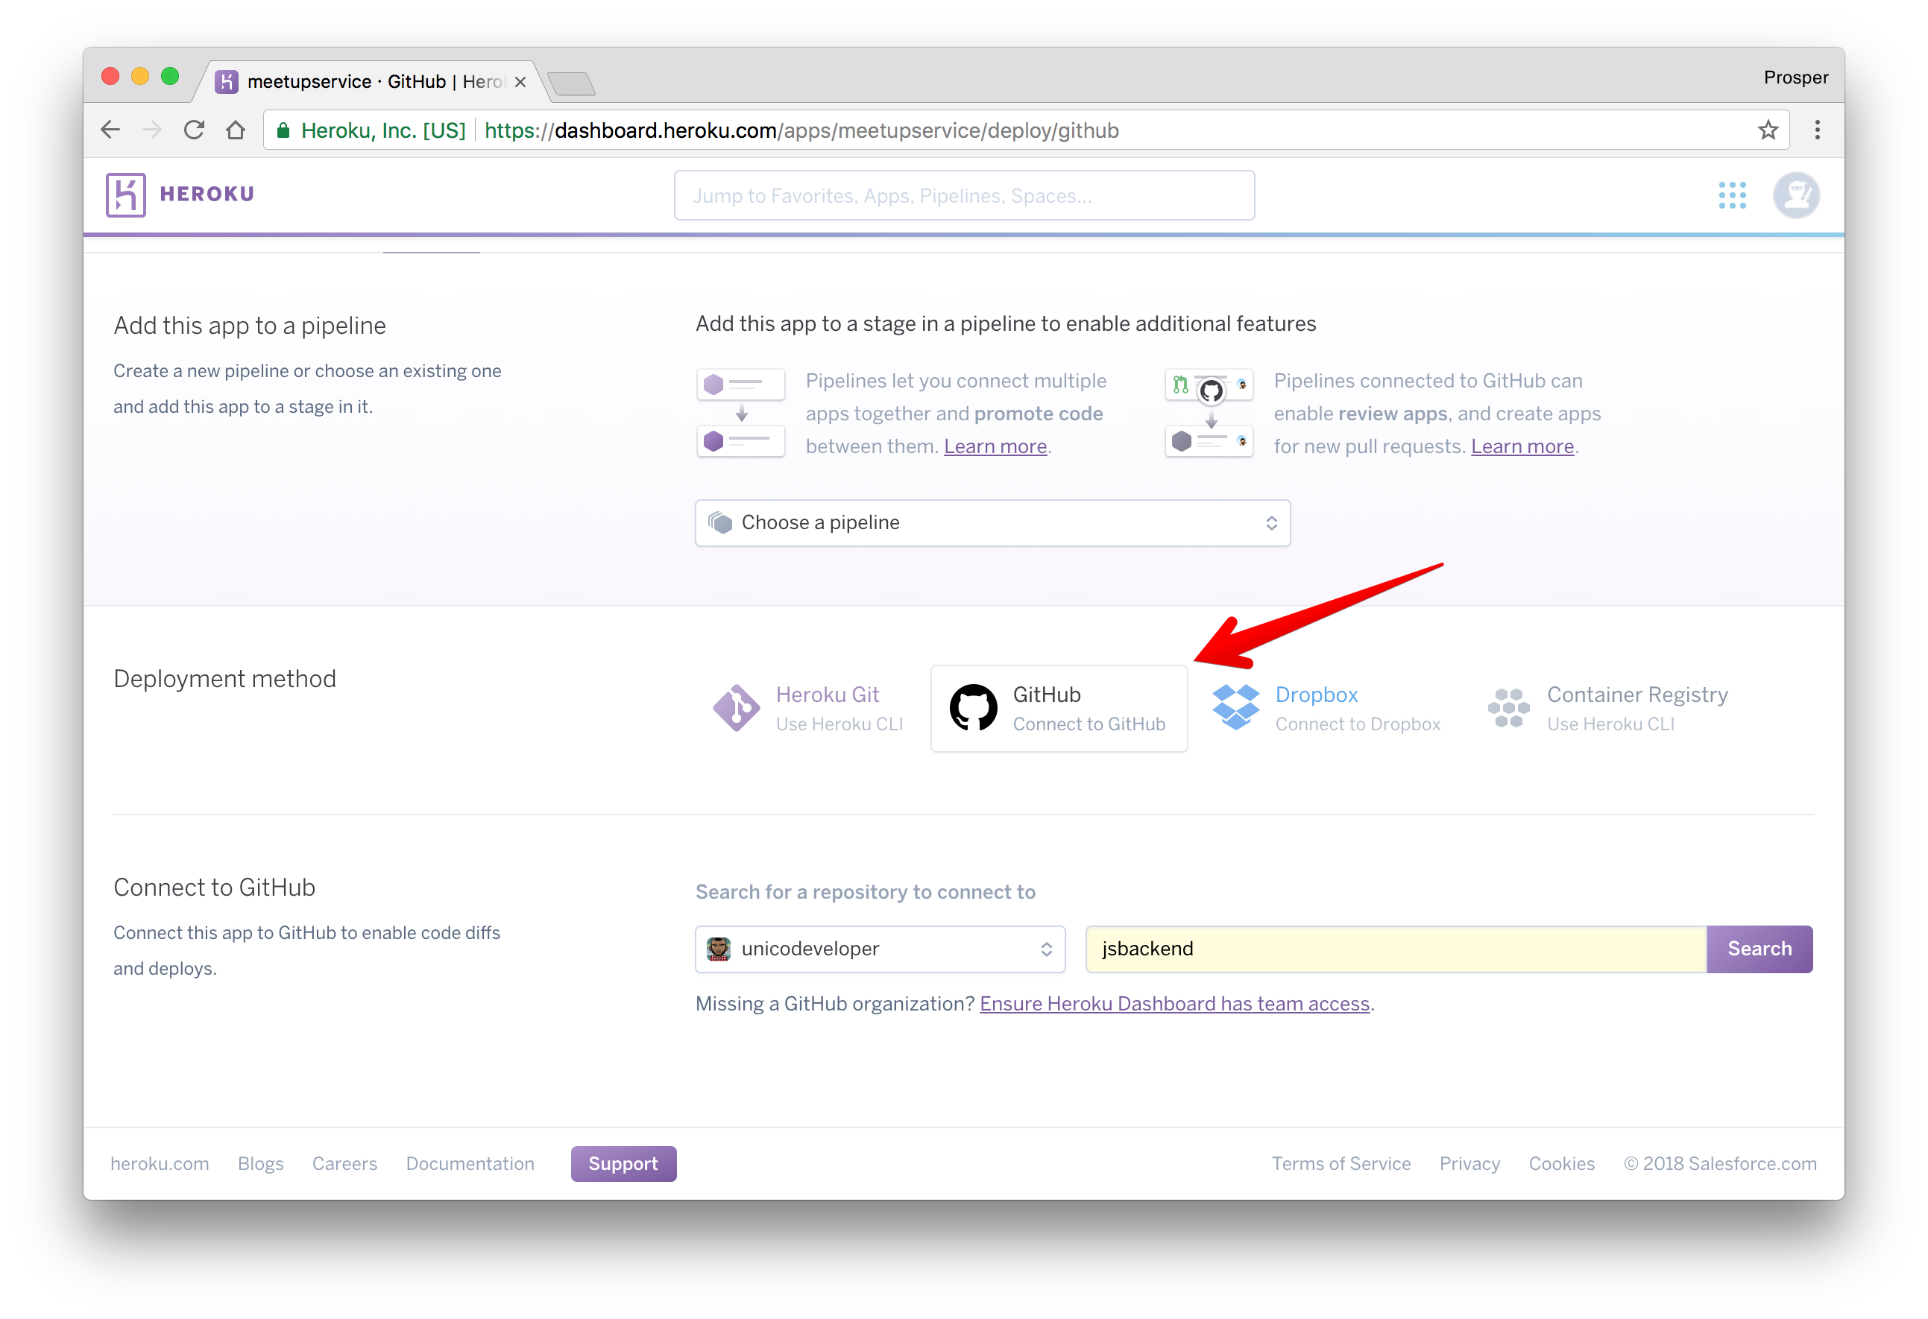Screen dimensions: 1928x1319
Task: Click the purple Search button
Action: pyautogui.click(x=1758, y=949)
